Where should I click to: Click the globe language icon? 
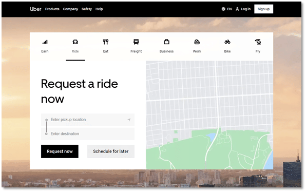223,9
